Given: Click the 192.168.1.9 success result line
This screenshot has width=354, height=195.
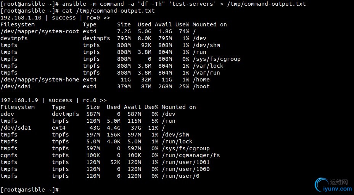Looking at the screenshot, I should point(53,100).
